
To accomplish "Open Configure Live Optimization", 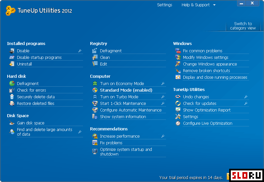I will click(208, 123).
